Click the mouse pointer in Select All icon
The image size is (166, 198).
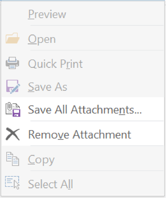click(17, 185)
